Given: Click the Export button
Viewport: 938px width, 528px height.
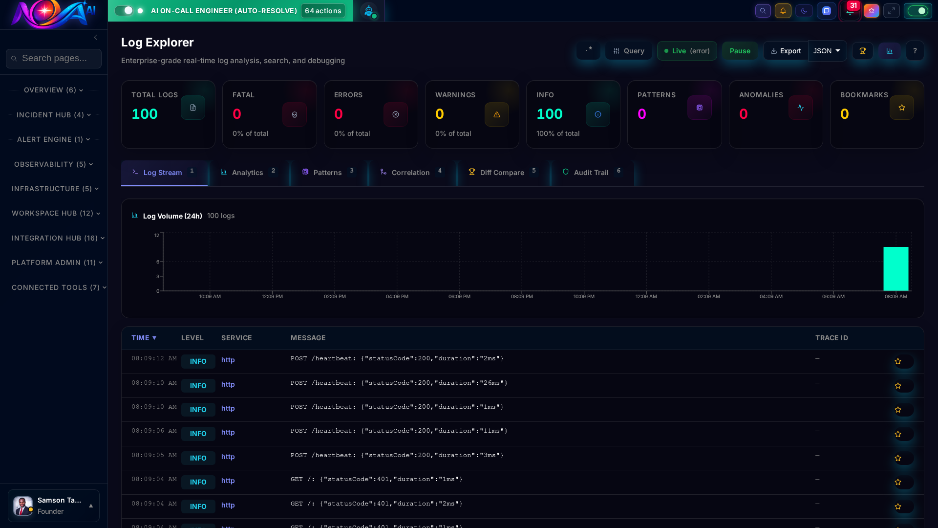Looking at the screenshot, I should [x=785, y=51].
